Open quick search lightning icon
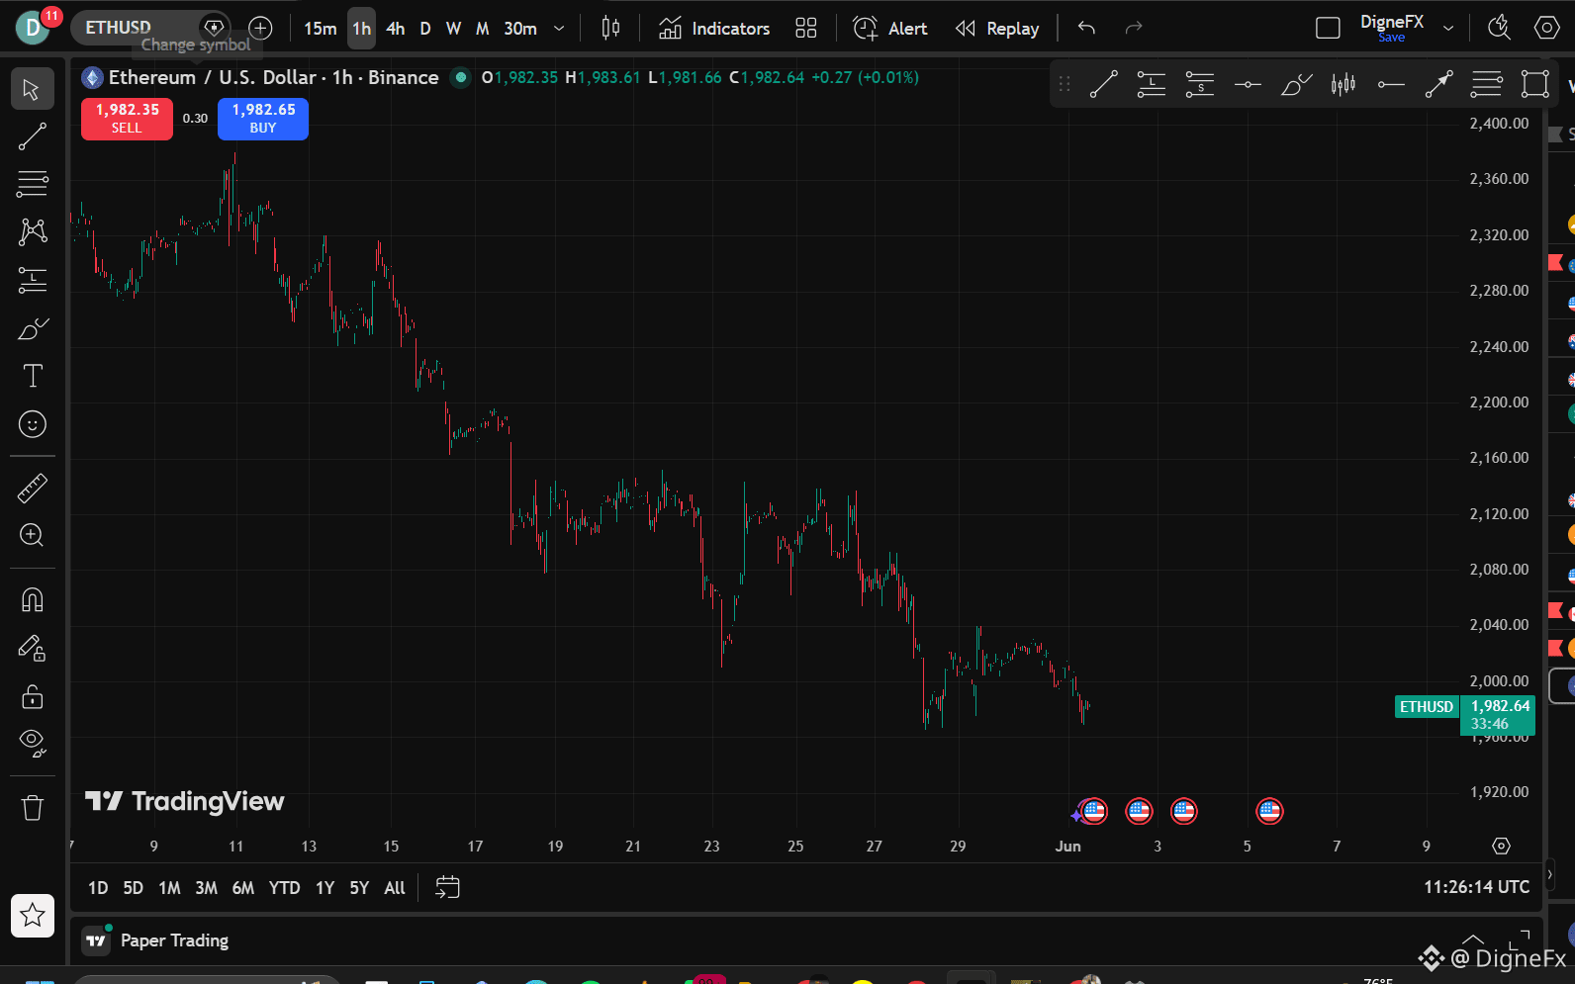This screenshot has height=984, width=1575. coord(1499,28)
